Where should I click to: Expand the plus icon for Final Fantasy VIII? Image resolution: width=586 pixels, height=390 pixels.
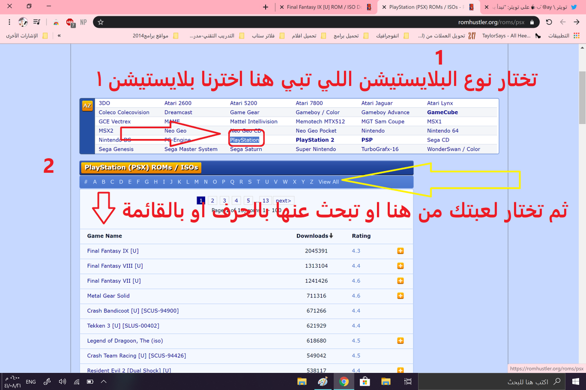click(x=400, y=266)
